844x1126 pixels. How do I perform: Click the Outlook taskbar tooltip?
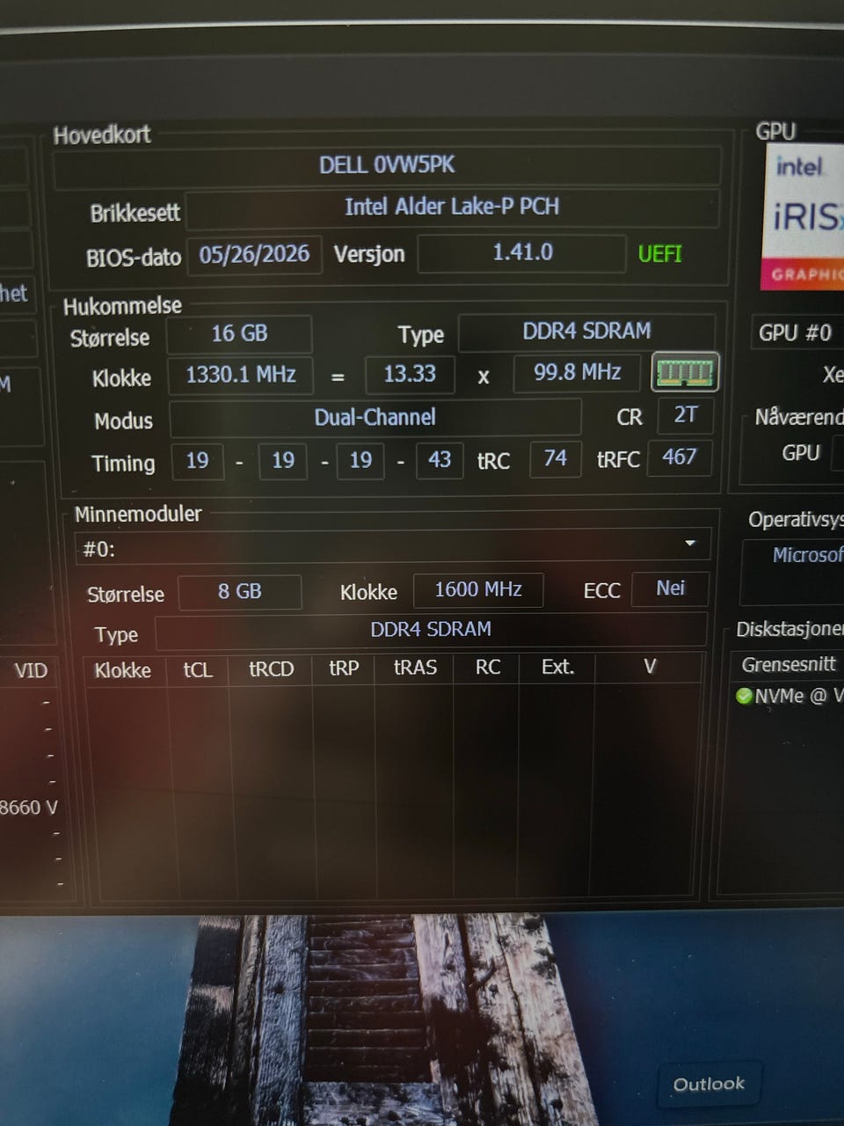[709, 1084]
